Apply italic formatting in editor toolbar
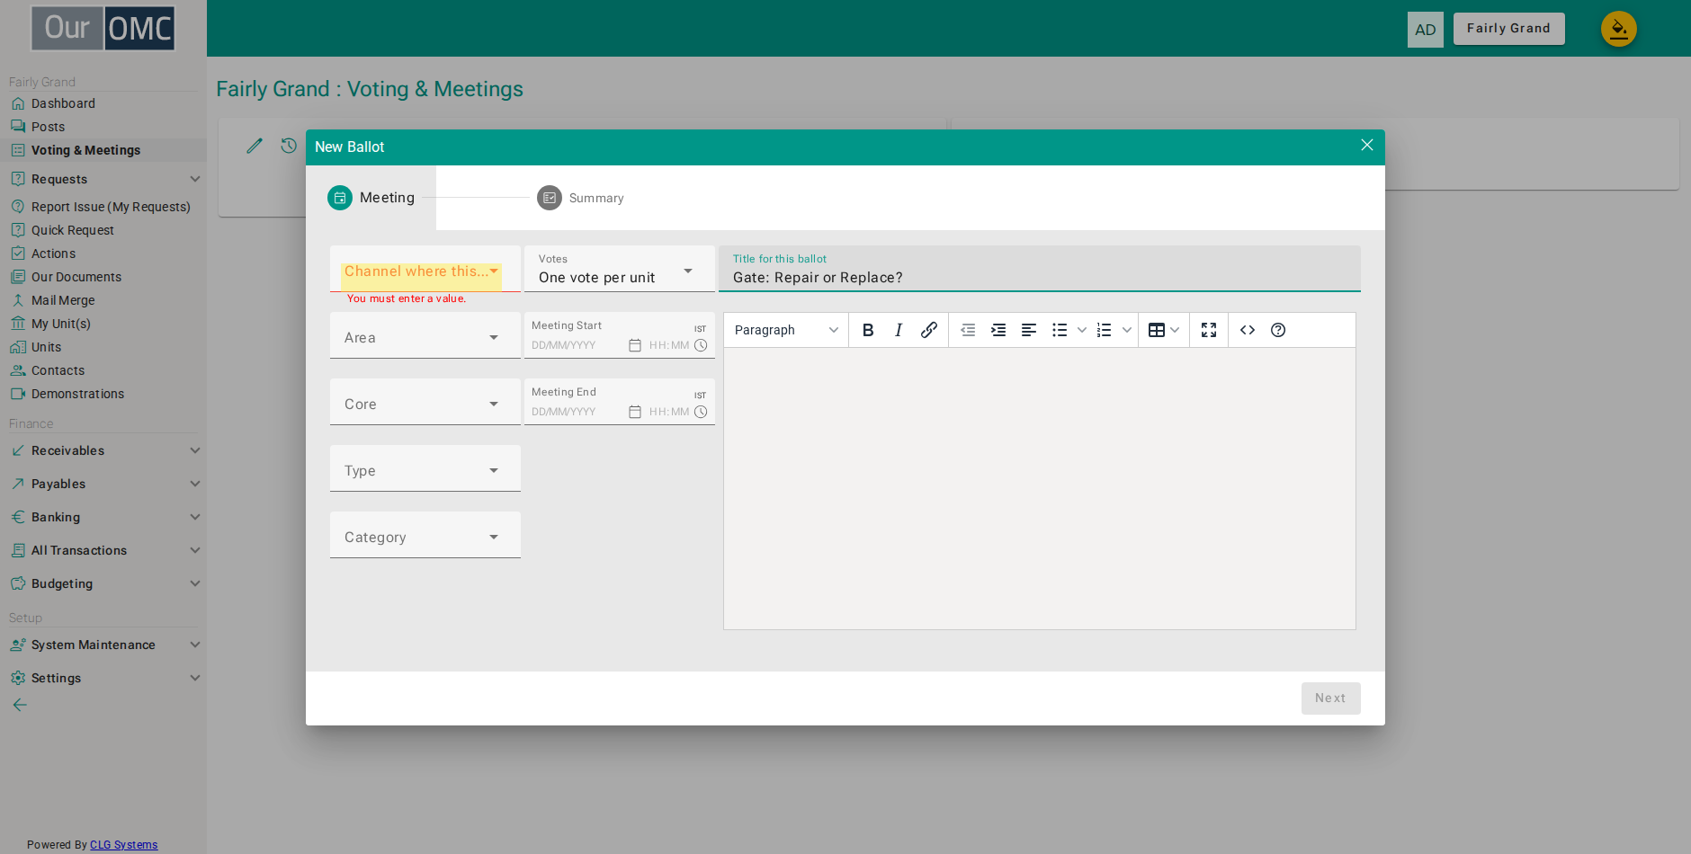Screen dimensions: 1691x854 899,330
